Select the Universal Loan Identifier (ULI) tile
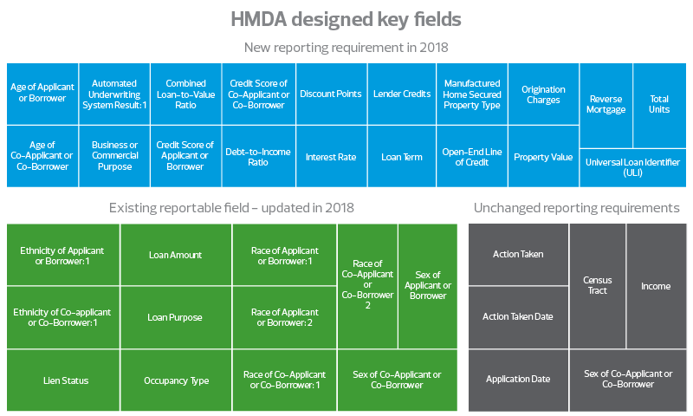Screen dimensions: 693x416 click(632, 167)
